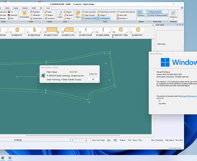
Task: Click the Labels icon in Lines group
Action: pos(60,14)
